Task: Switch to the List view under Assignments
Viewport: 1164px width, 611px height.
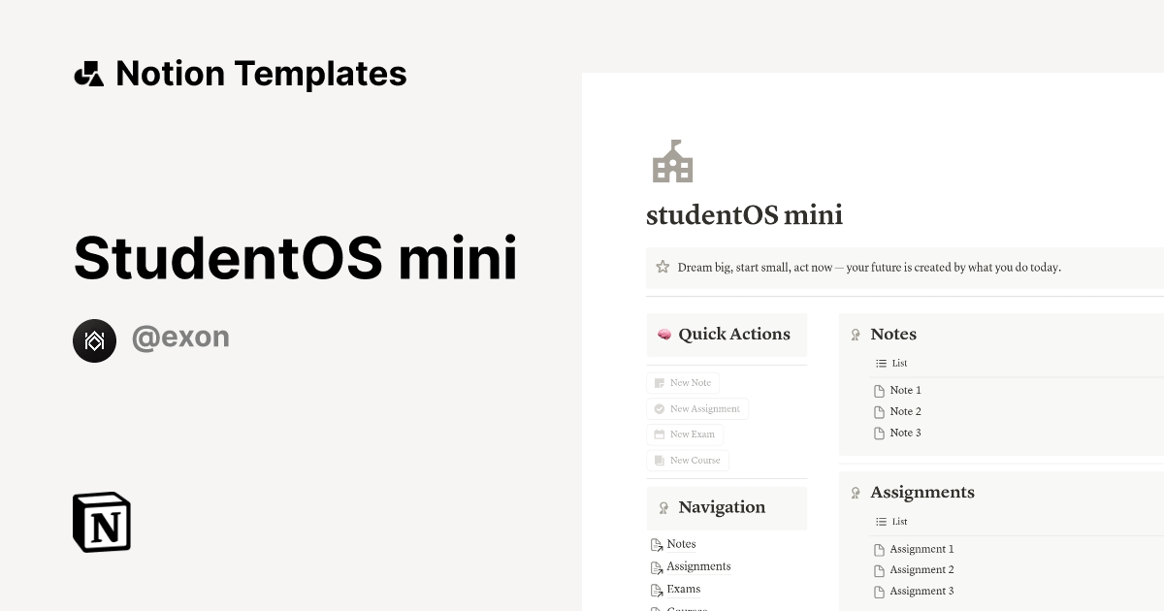Action: click(x=891, y=521)
